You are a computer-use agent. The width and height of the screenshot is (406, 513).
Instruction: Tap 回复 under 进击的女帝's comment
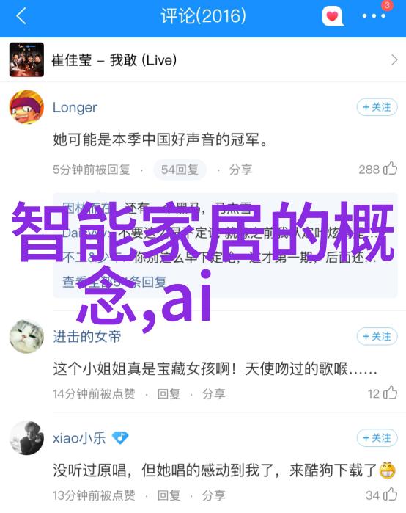tap(169, 393)
